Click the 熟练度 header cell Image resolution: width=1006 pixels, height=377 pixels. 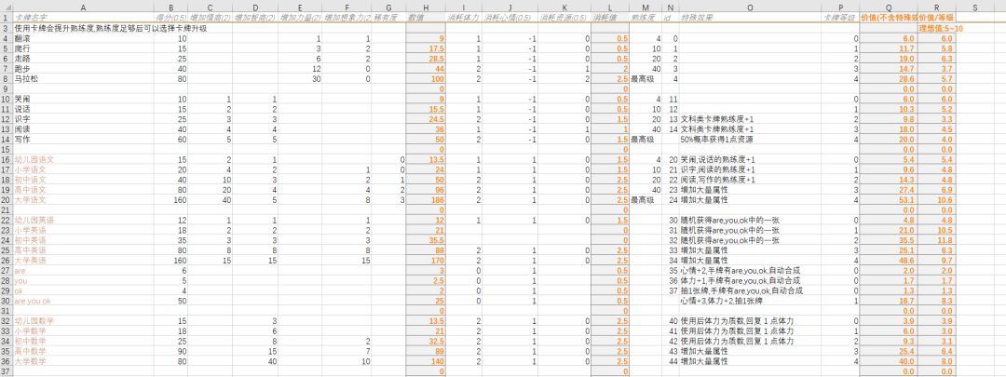tap(646, 18)
